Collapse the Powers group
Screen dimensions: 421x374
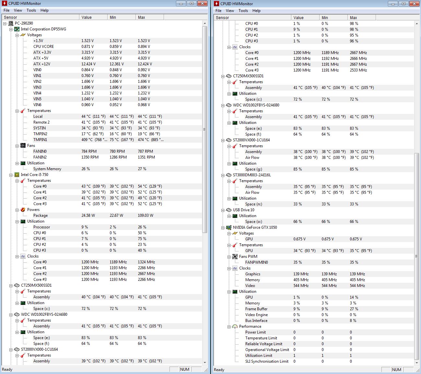pos(17,210)
